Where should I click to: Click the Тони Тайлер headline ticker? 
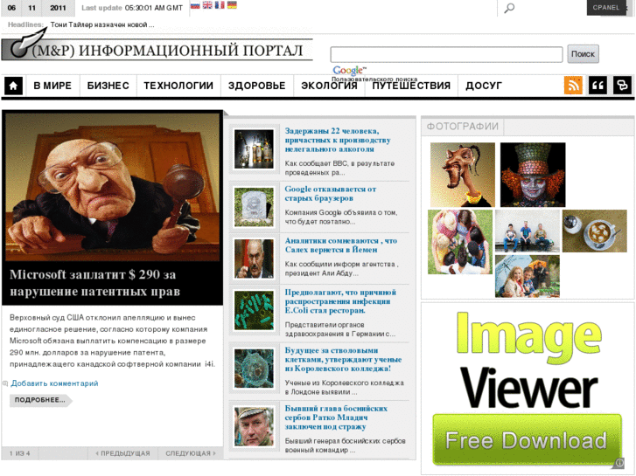(102, 24)
